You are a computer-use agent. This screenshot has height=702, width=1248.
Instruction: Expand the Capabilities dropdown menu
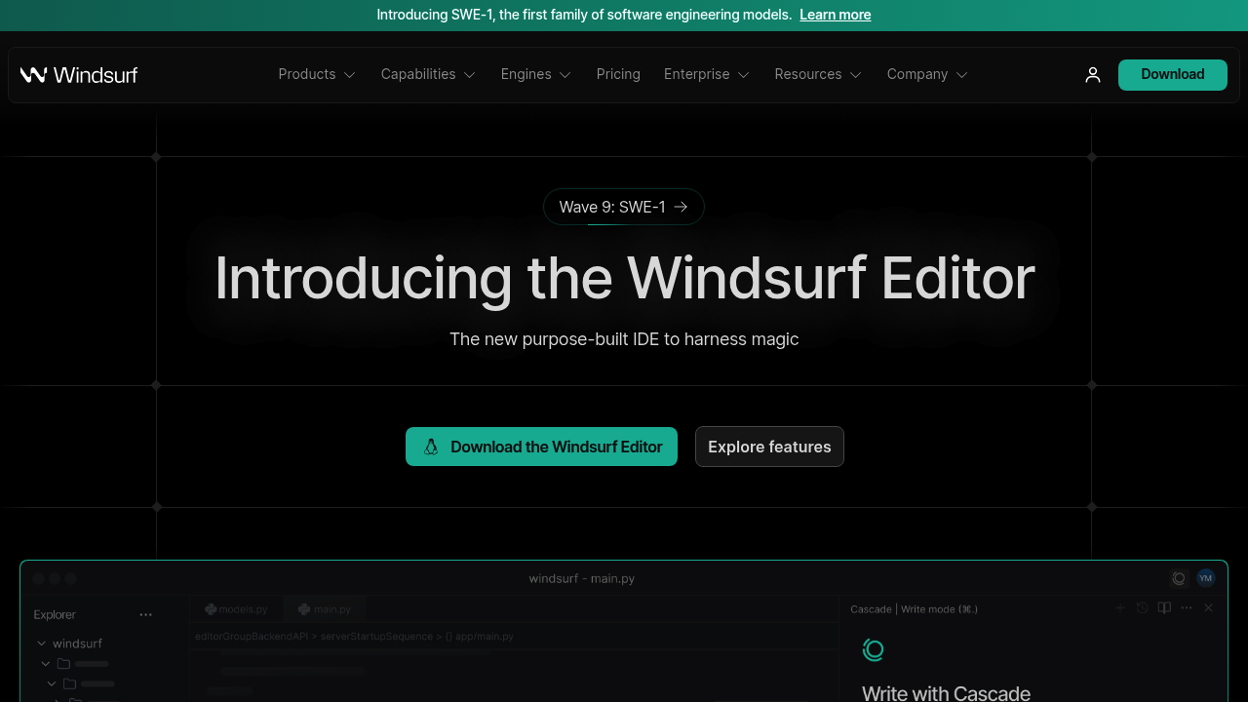pos(428,75)
